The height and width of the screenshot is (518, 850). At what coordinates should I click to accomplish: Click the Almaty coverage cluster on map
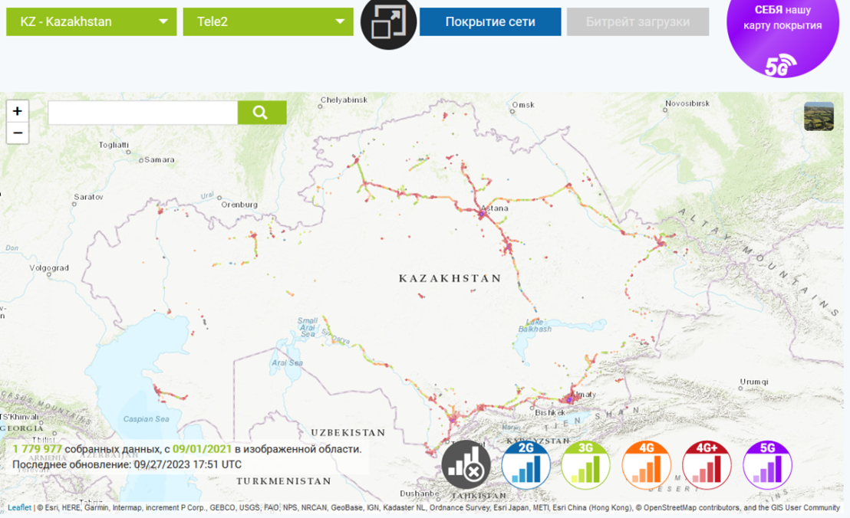(571, 398)
